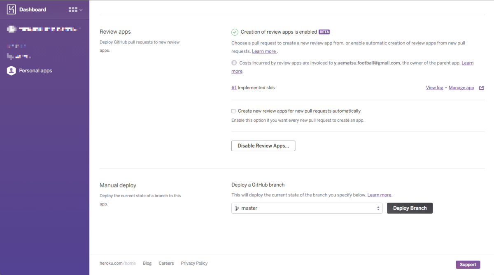Enable automatic review apps for pull requests
The height and width of the screenshot is (275, 494).
233,111
